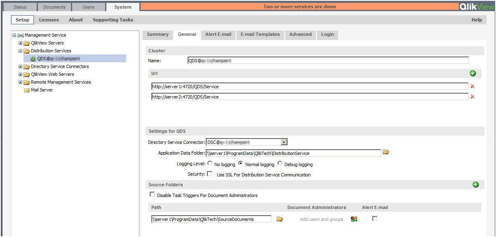Select the Normal logging option
496x237 pixels.
click(241, 163)
